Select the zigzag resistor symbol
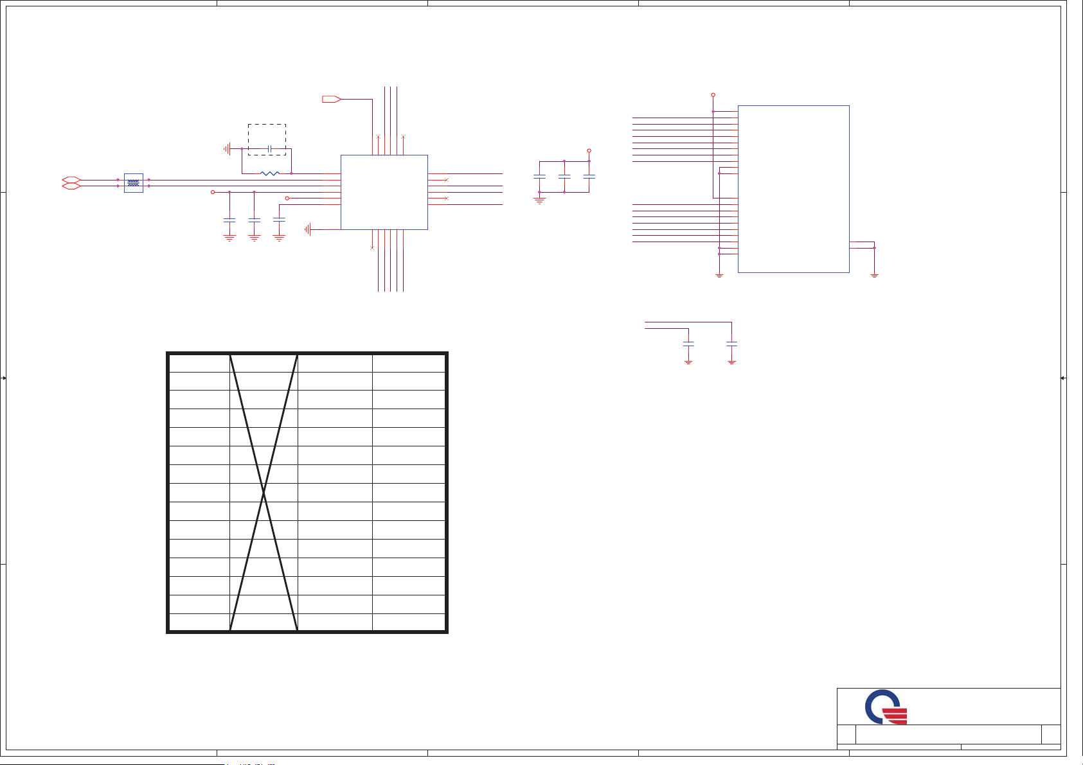The image size is (1083, 765). click(x=270, y=173)
